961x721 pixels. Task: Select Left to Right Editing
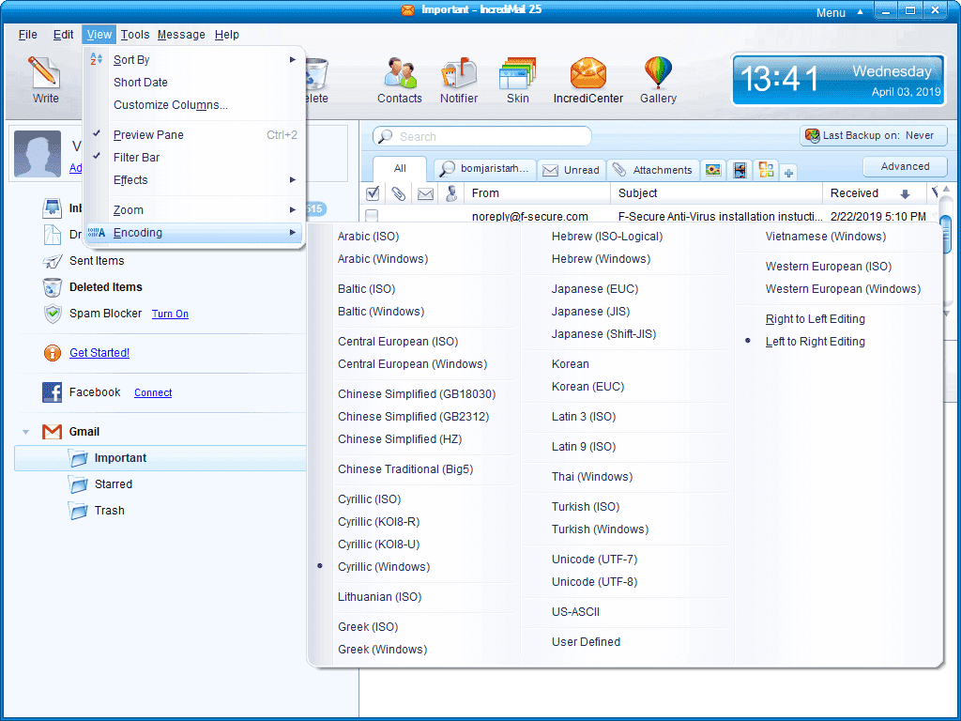pos(816,342)
